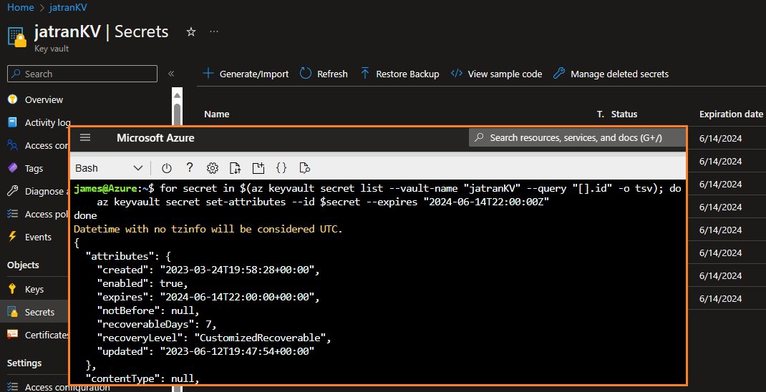Collapse the sidebar with double chevron
The image size is (766, 392).
171,74
